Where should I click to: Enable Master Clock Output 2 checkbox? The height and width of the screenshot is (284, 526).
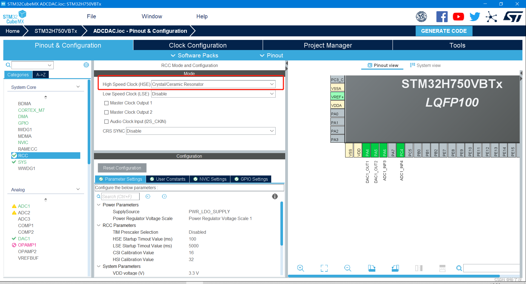(106, 112)
